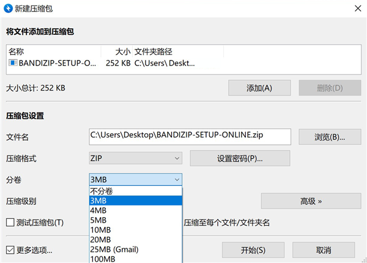Viewport: 367px width, 263px height.
Task: Select the BANDIZIP-SETUP-ONLINE file icon in the list
Action: [13, 62]
